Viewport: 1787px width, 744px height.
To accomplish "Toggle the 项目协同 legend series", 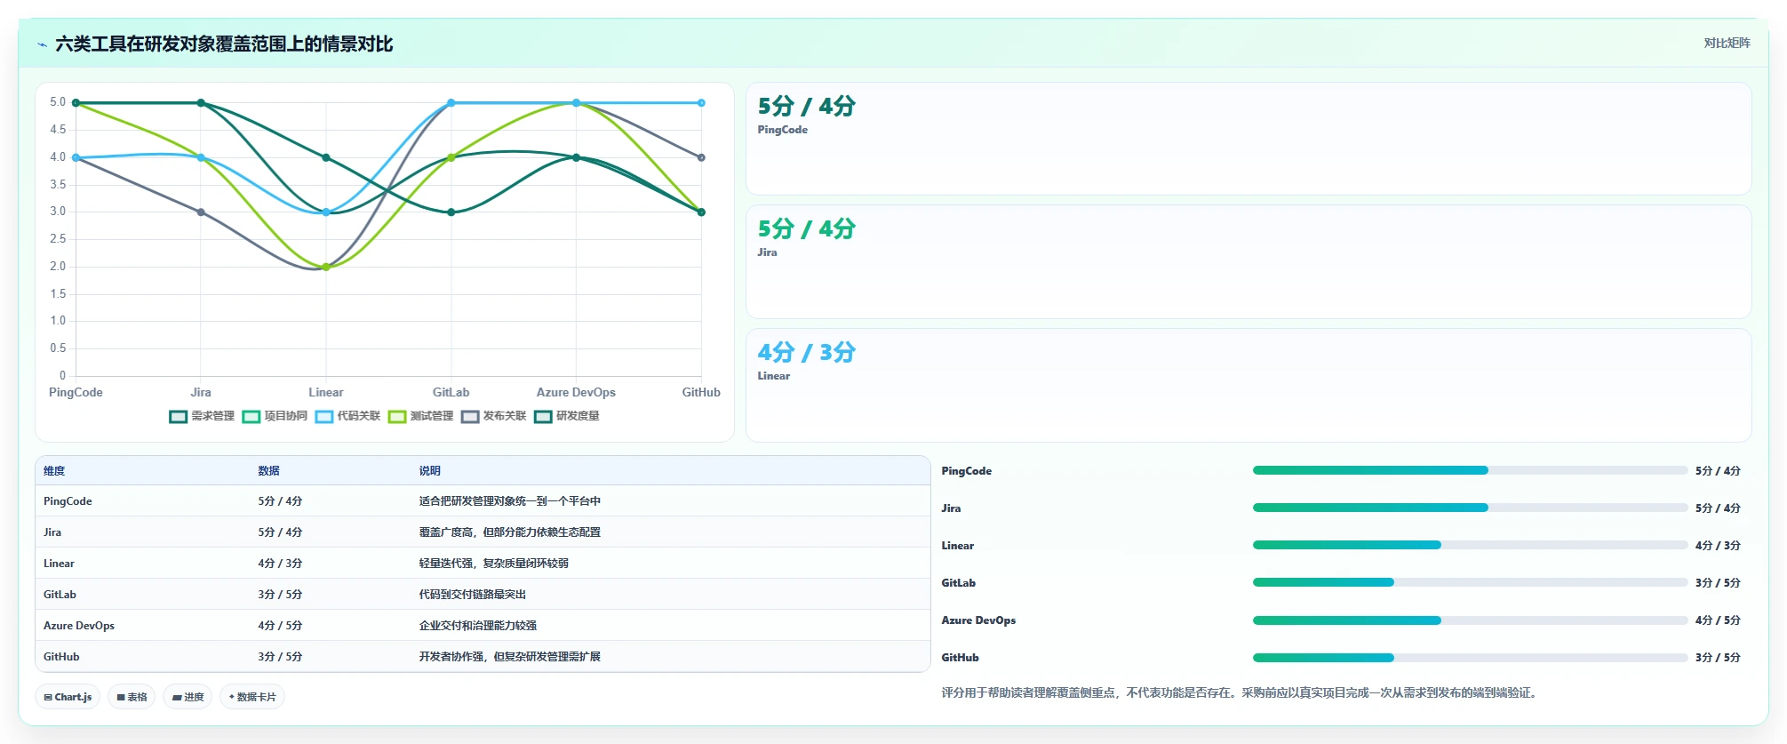I will (x=275, y=416).
